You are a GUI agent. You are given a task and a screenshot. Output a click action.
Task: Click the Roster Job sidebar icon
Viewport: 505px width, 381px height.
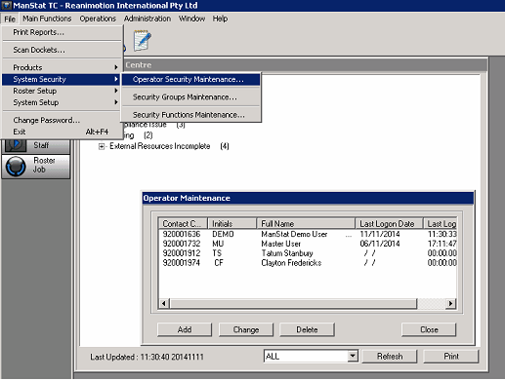tap(16, 167)
